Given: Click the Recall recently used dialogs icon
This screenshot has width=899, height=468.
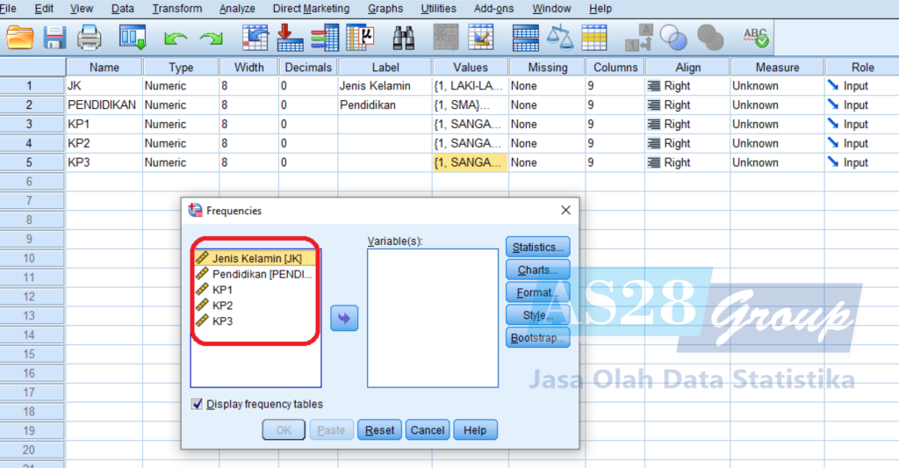Looking at the screenshot, I should click(133, 38).
